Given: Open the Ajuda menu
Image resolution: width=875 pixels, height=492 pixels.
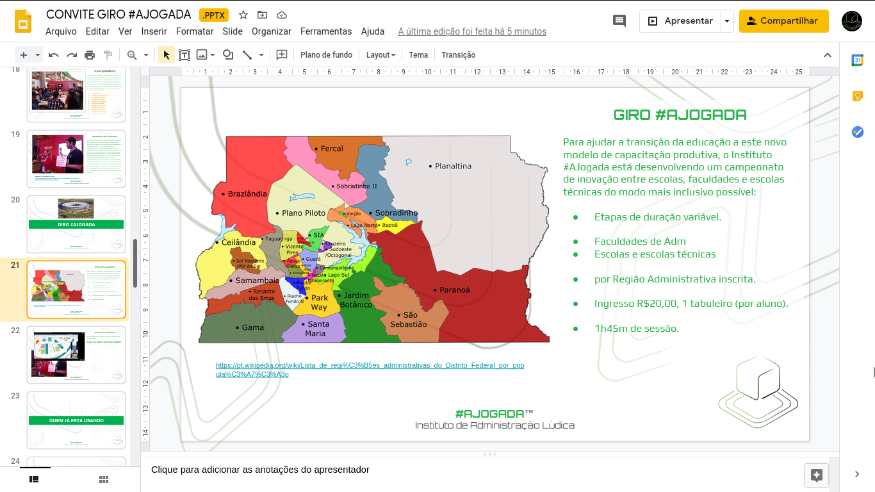Looking at the screenshot, I should tap(373, 31).
